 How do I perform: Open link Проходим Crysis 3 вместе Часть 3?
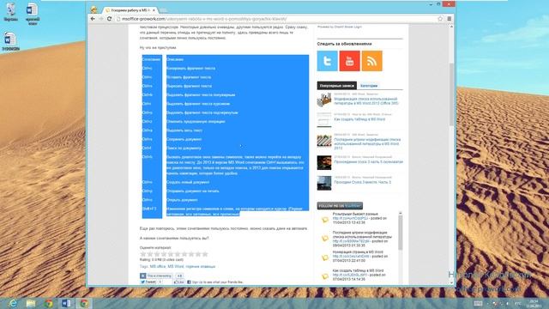362,182
